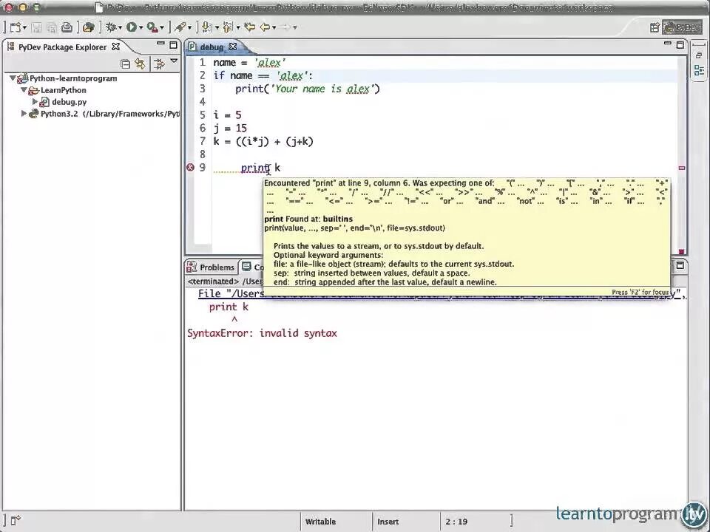The image size is (710, 532).
Task: Go to Last Edit Location icon
Action: [249, 27]
